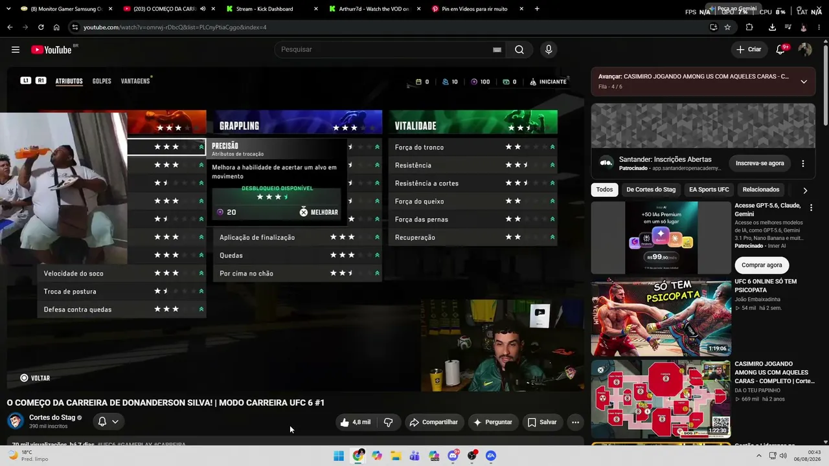Open notification preferences dropdown for channel
Image resolution: width=829 pixels, height=466 pixels.
[108, 422]
